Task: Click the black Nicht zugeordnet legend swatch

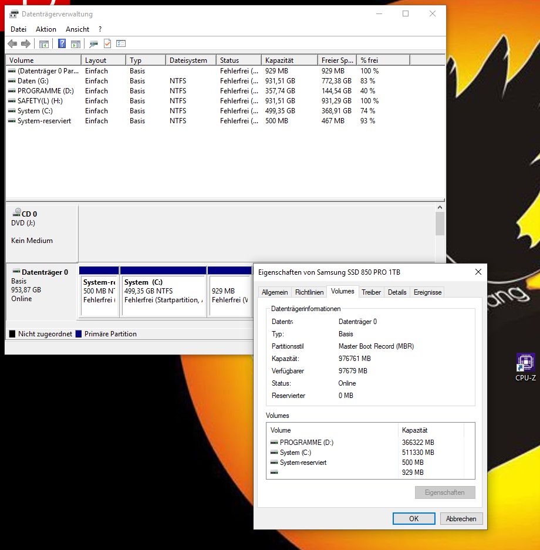Action: pyautogui.click(x=12, y=334)
